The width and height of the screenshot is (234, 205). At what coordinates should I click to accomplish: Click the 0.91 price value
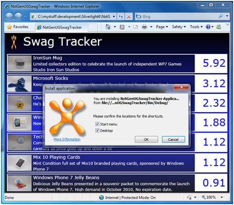[214, 183]
